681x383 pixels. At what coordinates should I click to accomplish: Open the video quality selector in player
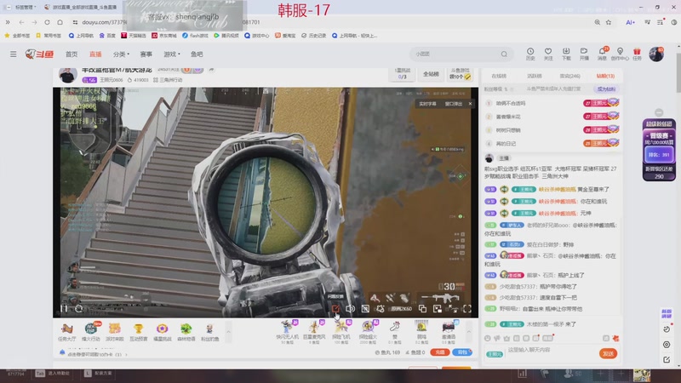pos(401,309)
